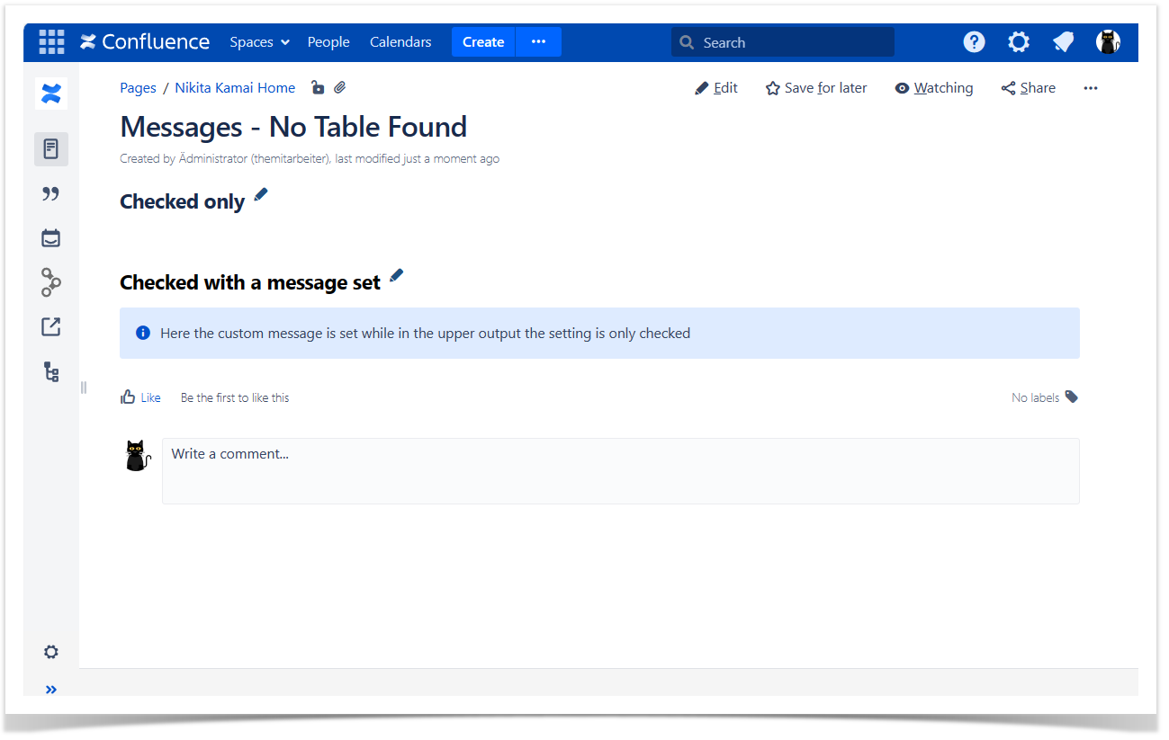Toggle Like on this page
This screenshot has height=740, width=1169.
tap(140, 397)
